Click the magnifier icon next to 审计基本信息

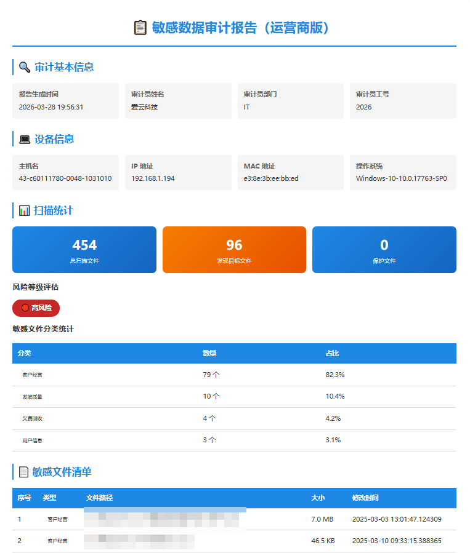(25, 67)
